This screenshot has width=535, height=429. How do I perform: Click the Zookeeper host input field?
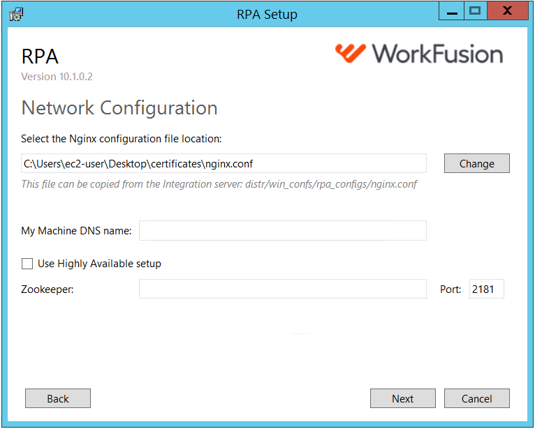282,289
